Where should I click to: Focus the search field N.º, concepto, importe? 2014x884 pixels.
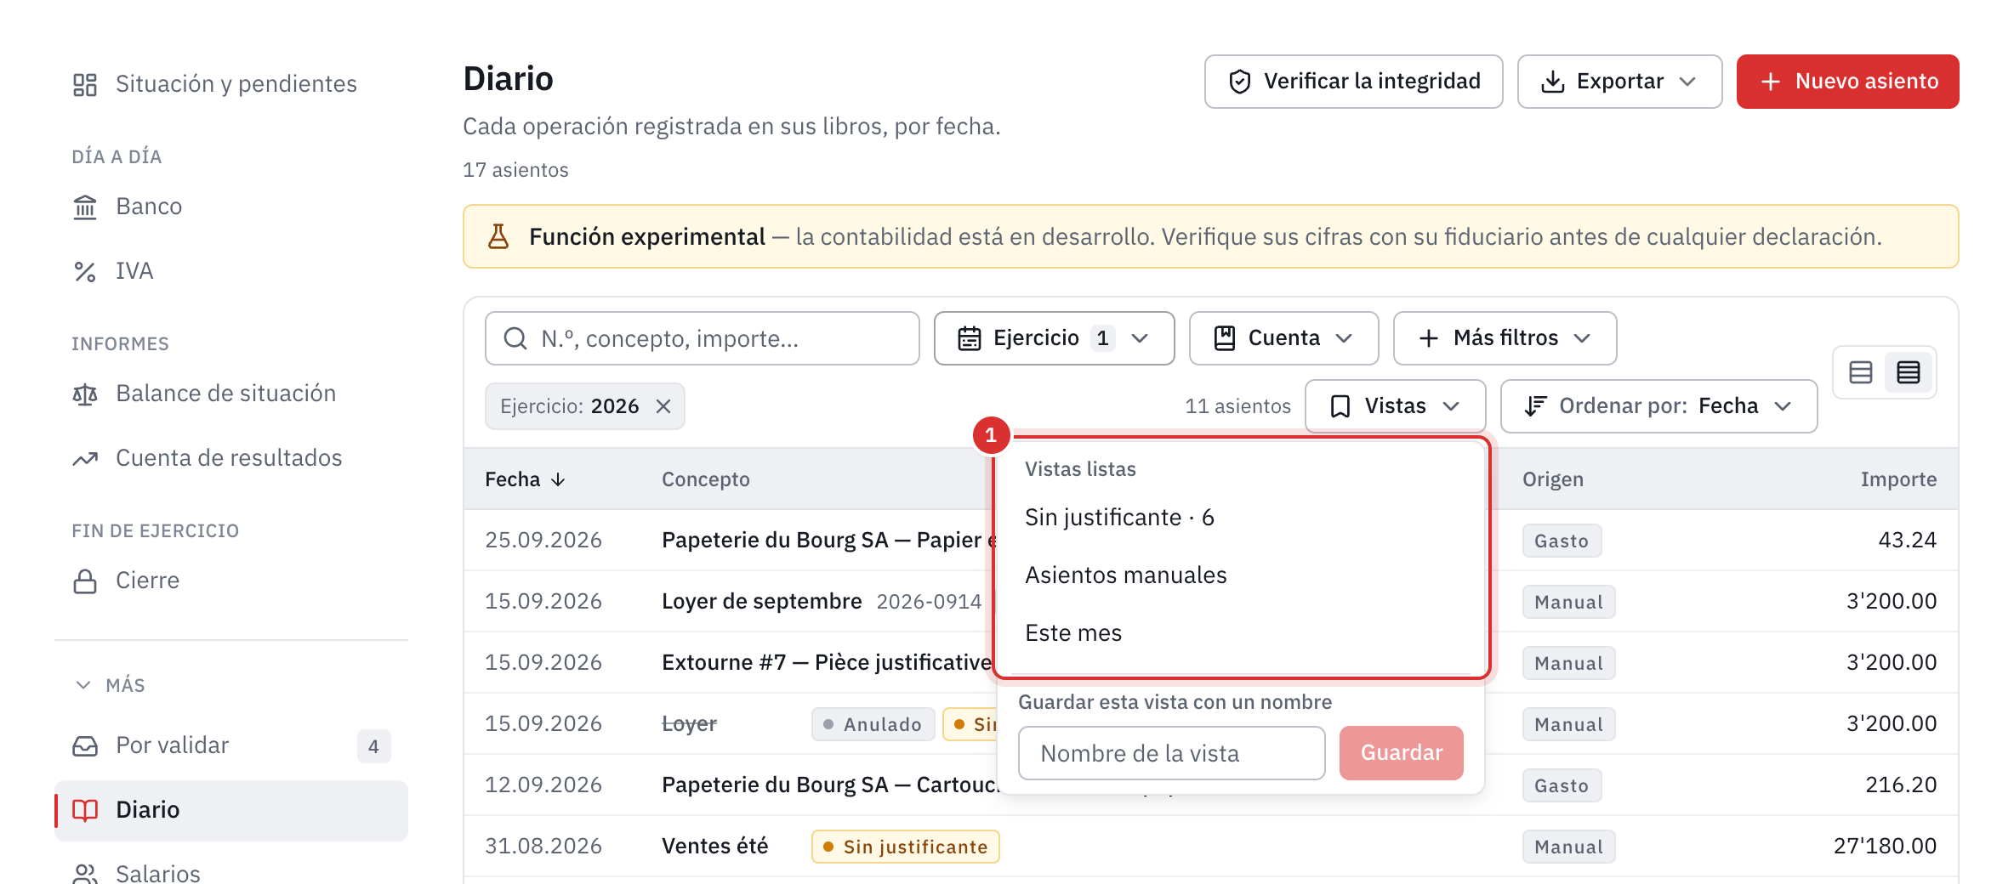coord(702,338)
